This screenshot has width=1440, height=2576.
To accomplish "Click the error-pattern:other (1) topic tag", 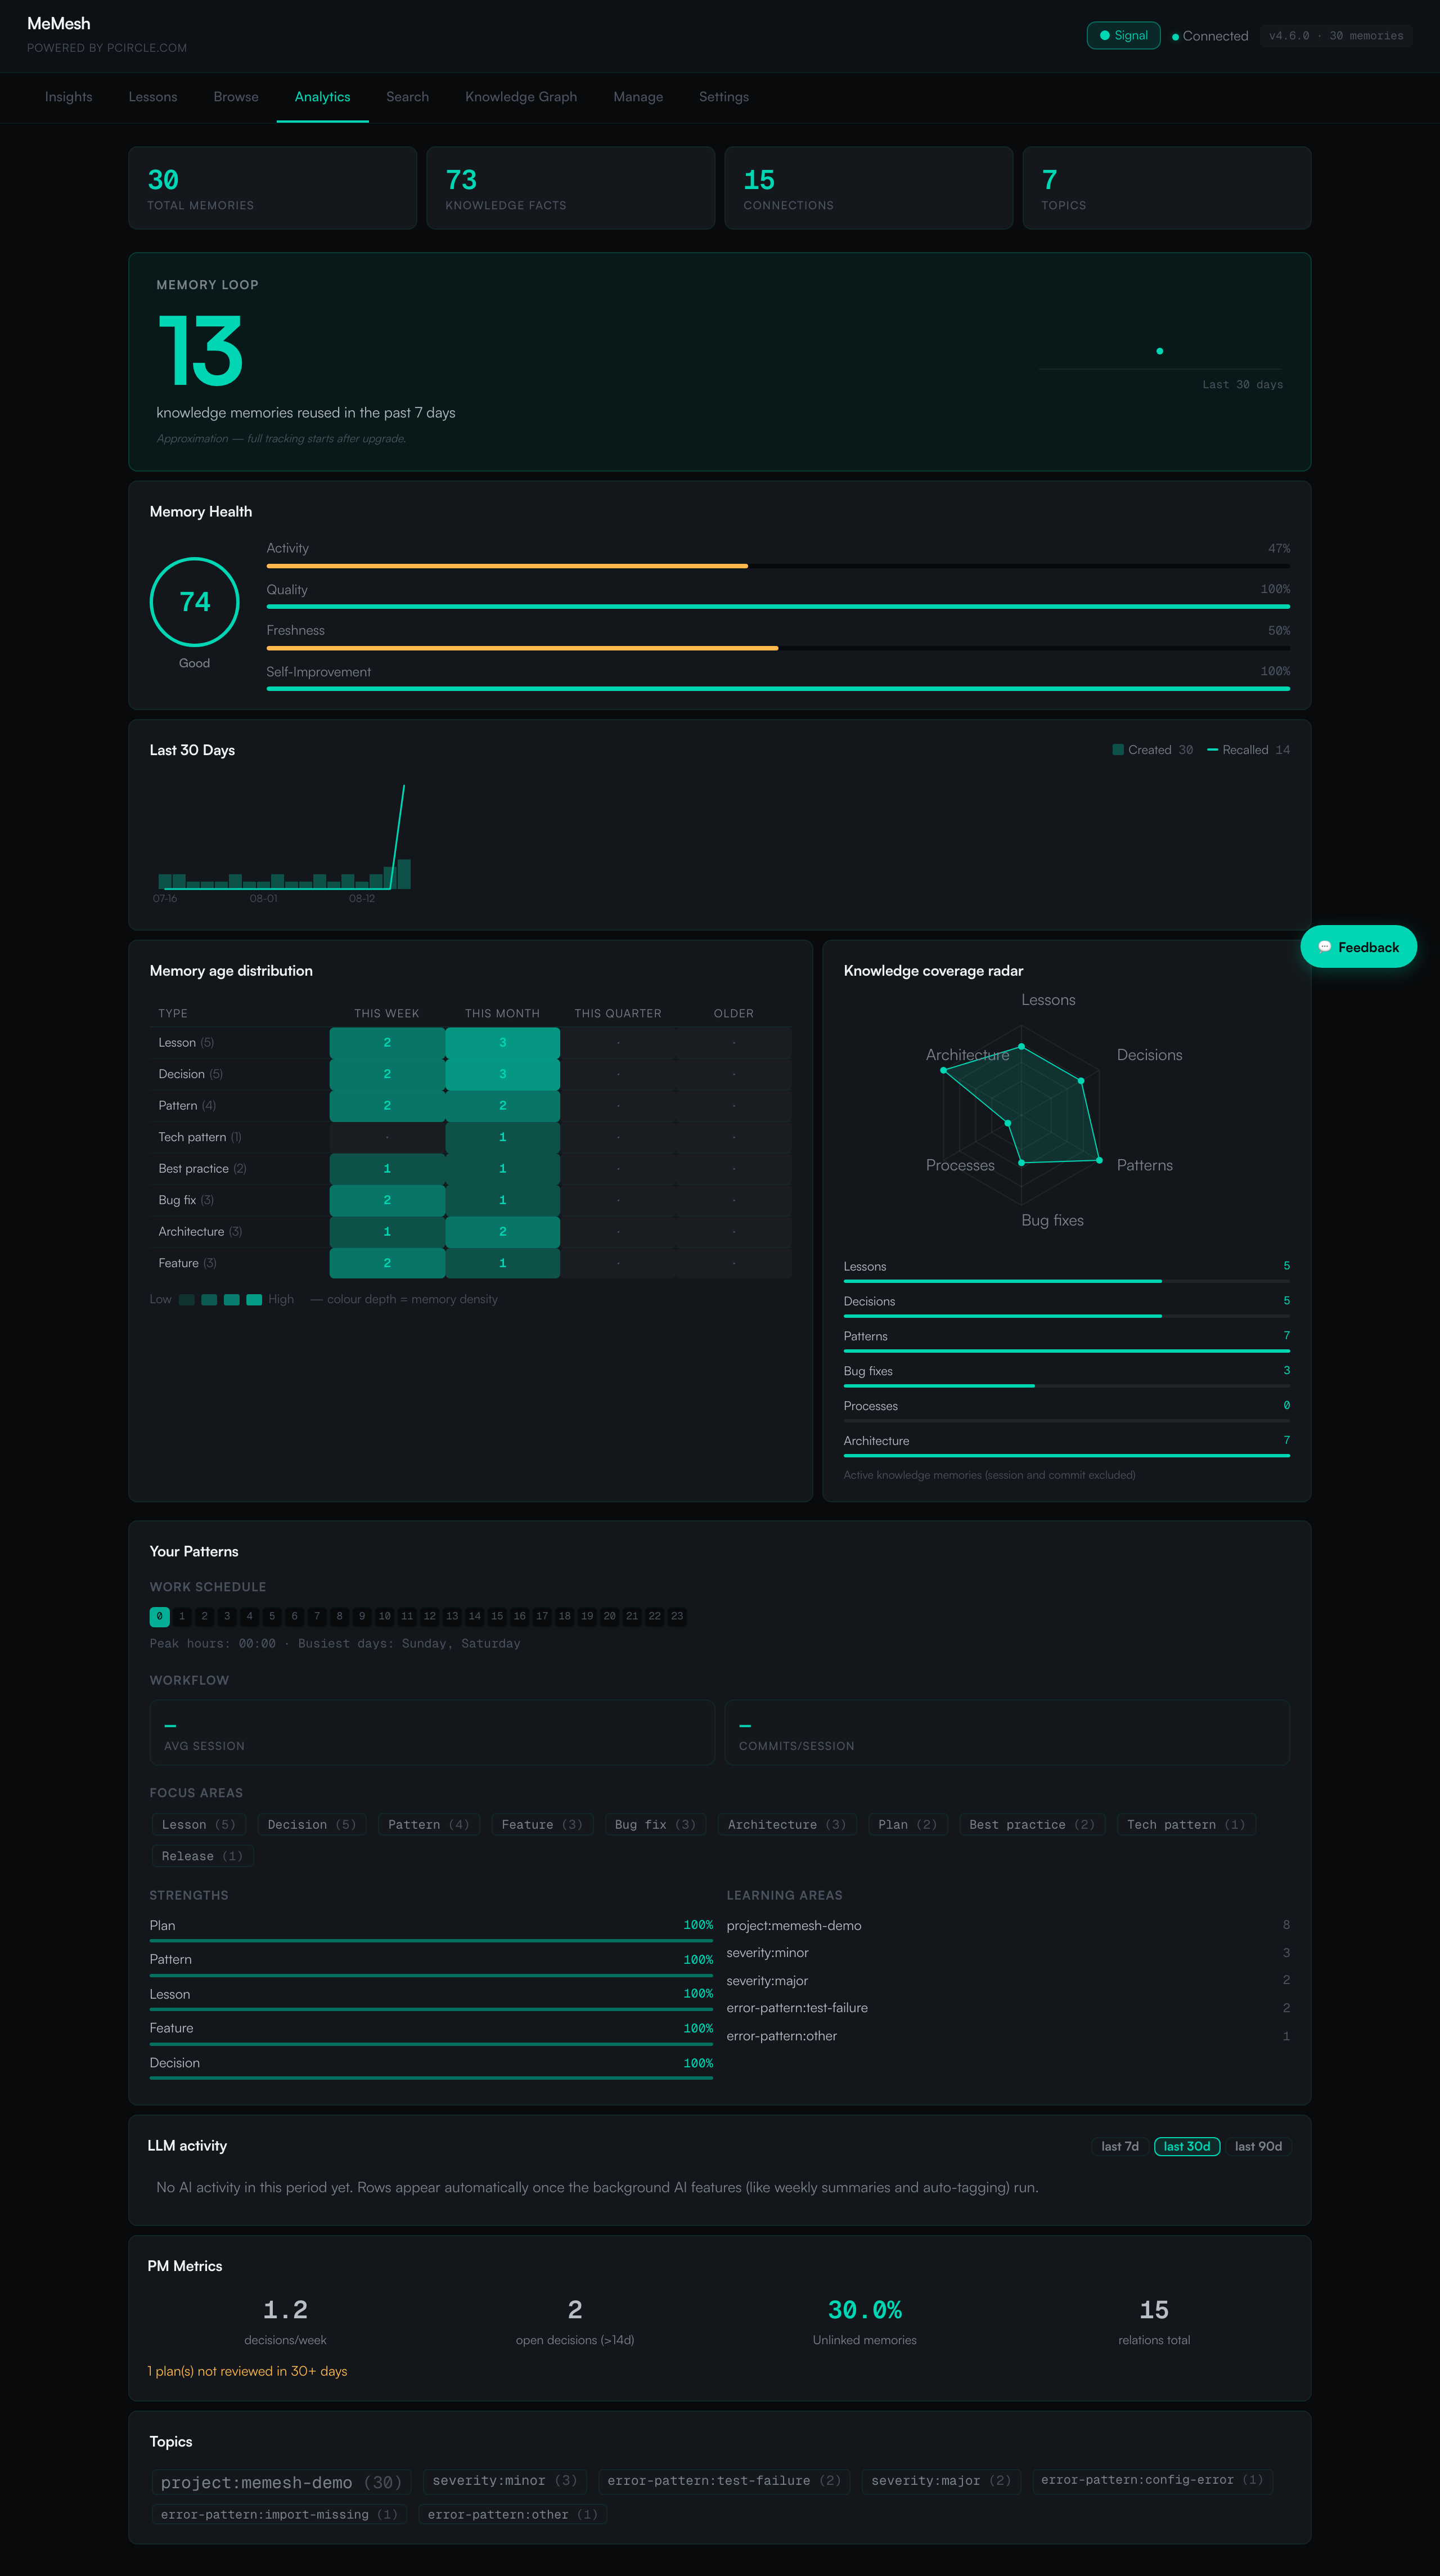I will (x=513, y=2515).
